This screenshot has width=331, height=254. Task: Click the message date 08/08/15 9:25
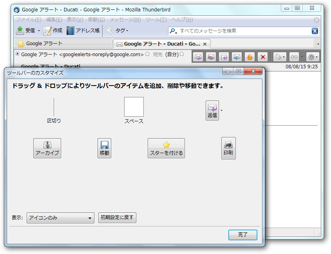point(302,67)
